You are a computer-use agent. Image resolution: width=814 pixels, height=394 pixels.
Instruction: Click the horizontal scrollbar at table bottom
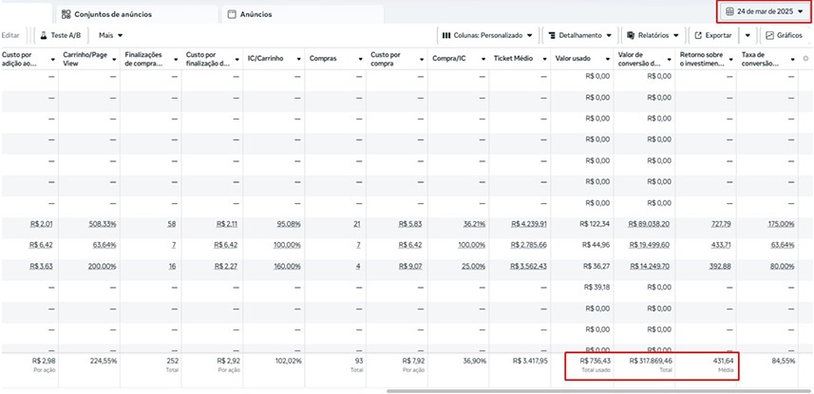tap(597, 390)
